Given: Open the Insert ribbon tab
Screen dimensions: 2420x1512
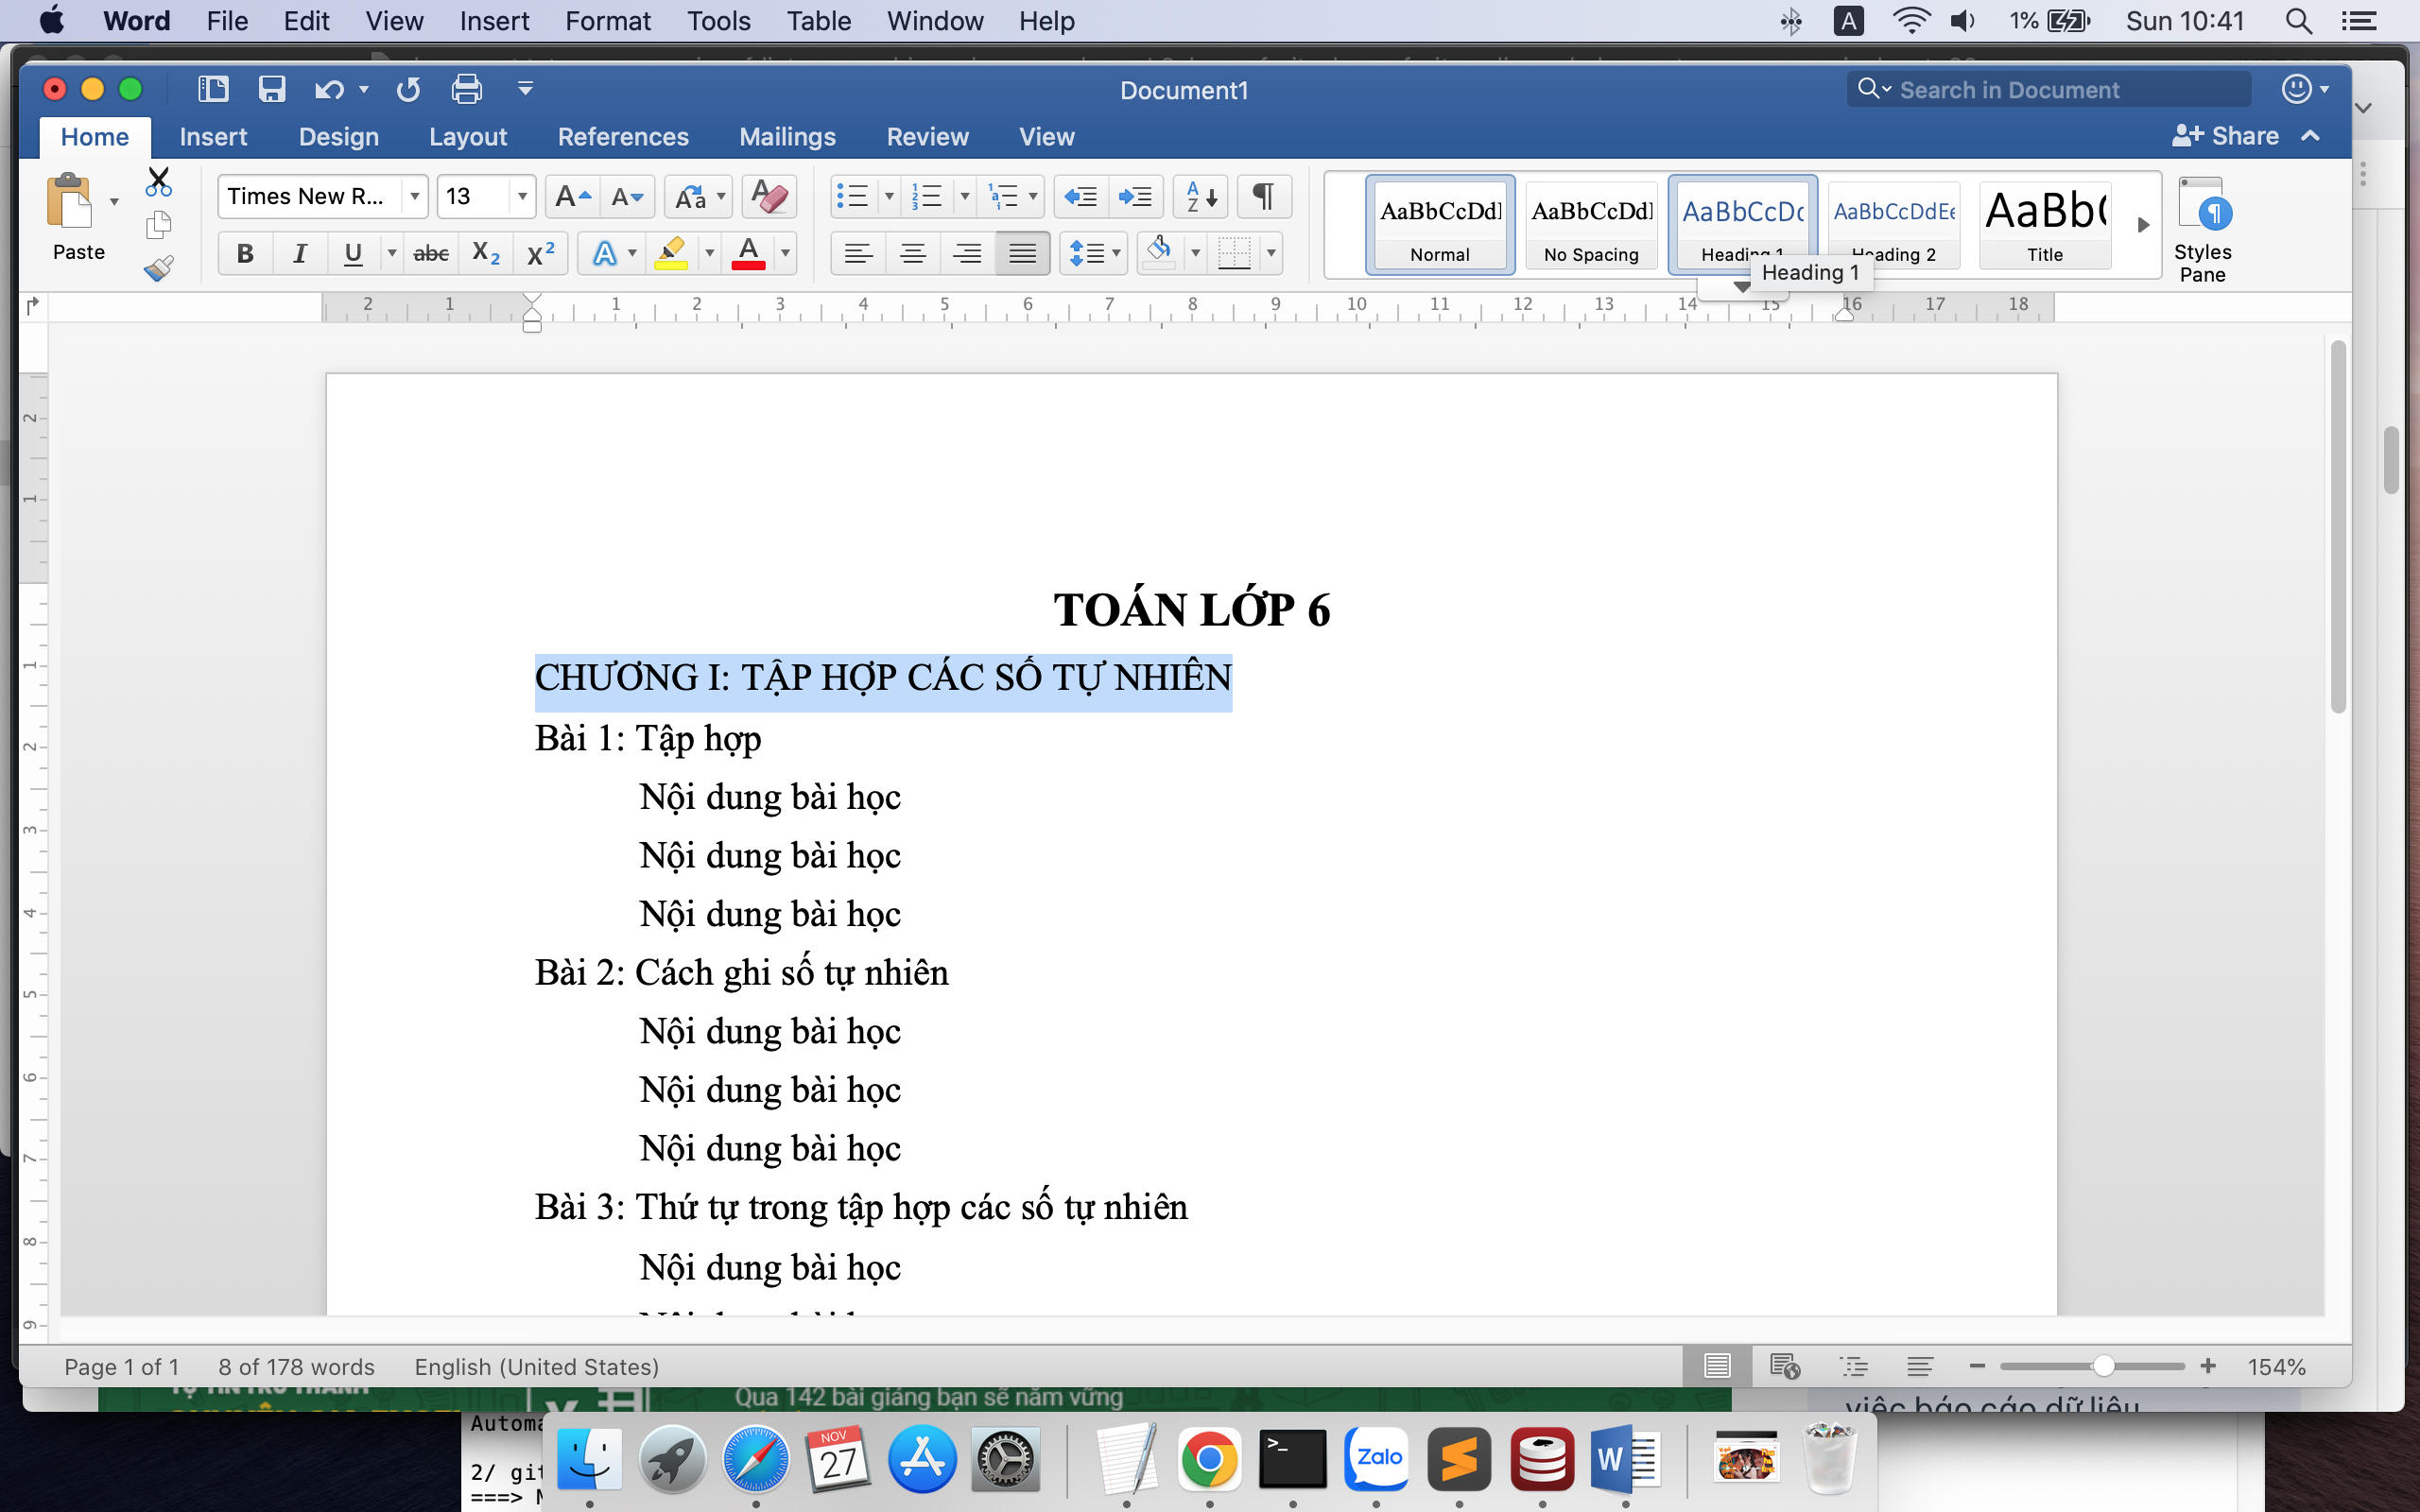Looking at the screenshot, I should pos(213,136).
